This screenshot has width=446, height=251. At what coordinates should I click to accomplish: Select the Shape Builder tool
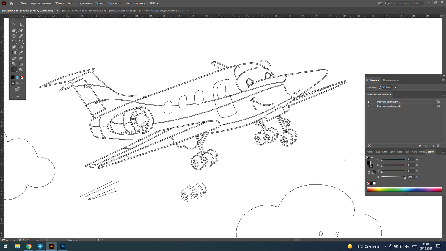[x=21, y=47]
